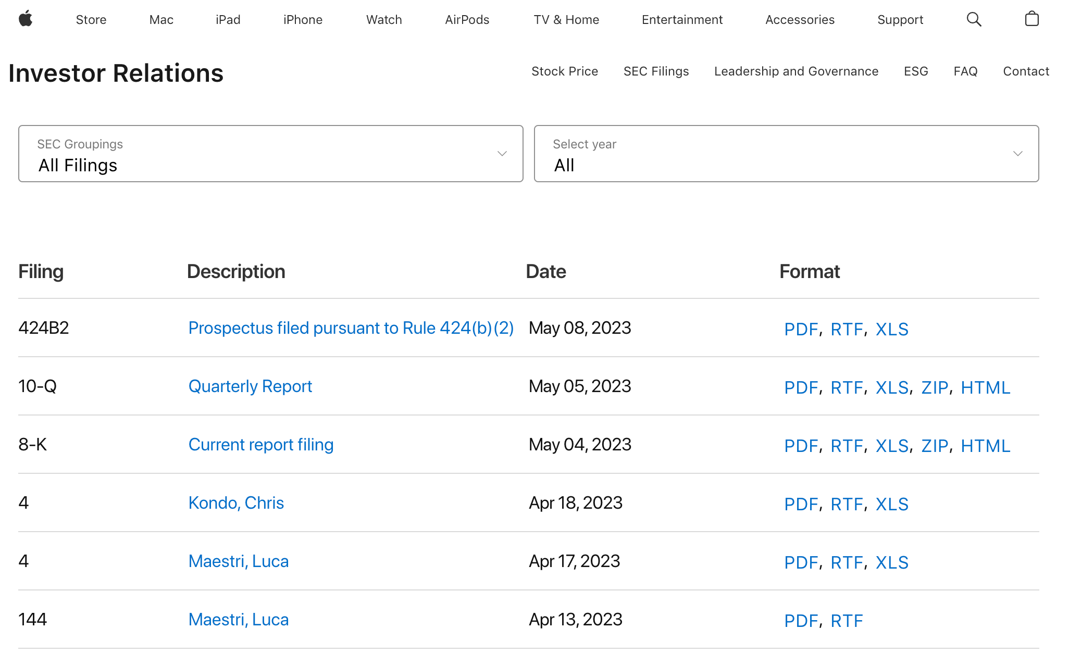Viewport: 1069px width, 654px height.
Task: Open the Support menu item
Action: click(900, 20)
